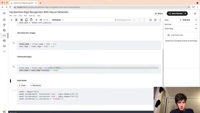
Task: Click the train_imgs normalize code line
Action: [x=37, y=44]
